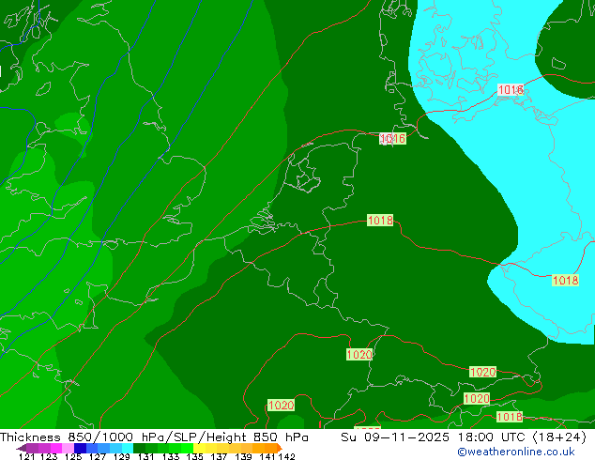The image size is (595, 460).
Task: Click the leftmost 1020 isobar label
Action: (281, 405)
